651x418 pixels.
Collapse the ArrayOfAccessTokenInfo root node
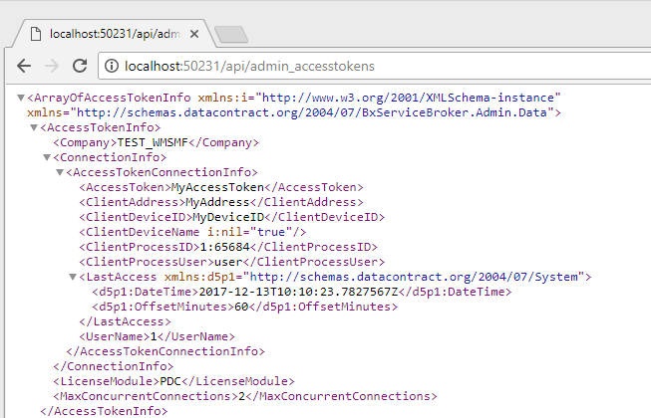[21, 98]
